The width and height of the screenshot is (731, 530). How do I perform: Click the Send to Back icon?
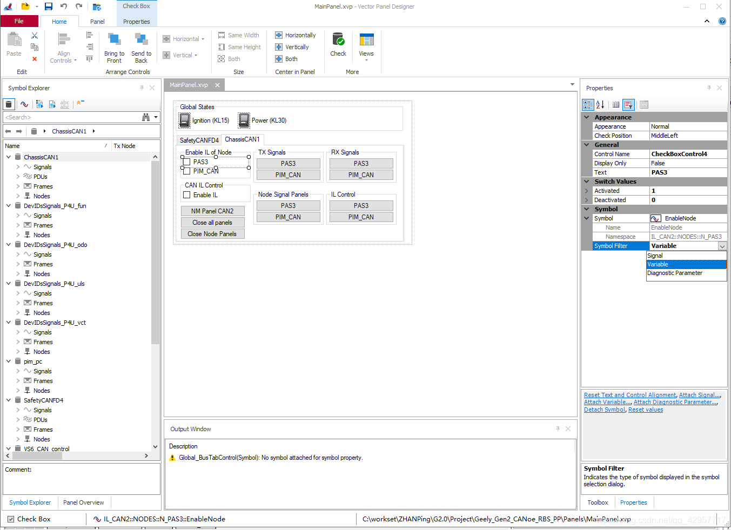point(141,39)
